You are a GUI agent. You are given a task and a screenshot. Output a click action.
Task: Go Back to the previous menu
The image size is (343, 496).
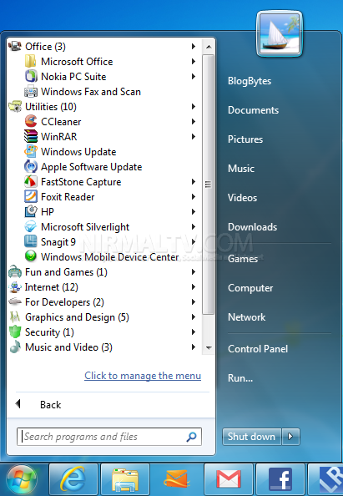coord(50,405)
